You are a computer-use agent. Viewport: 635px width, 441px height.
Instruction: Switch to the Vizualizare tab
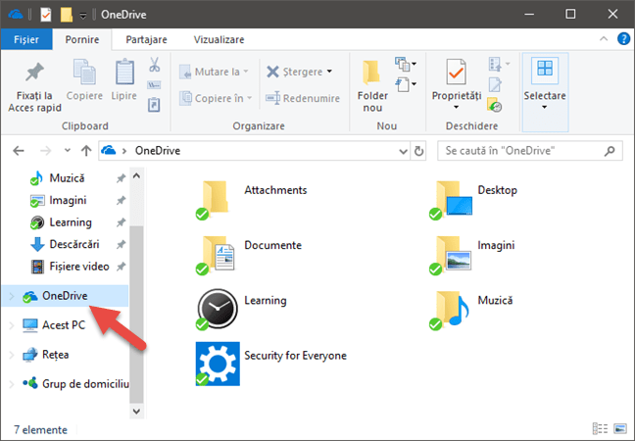219,39
